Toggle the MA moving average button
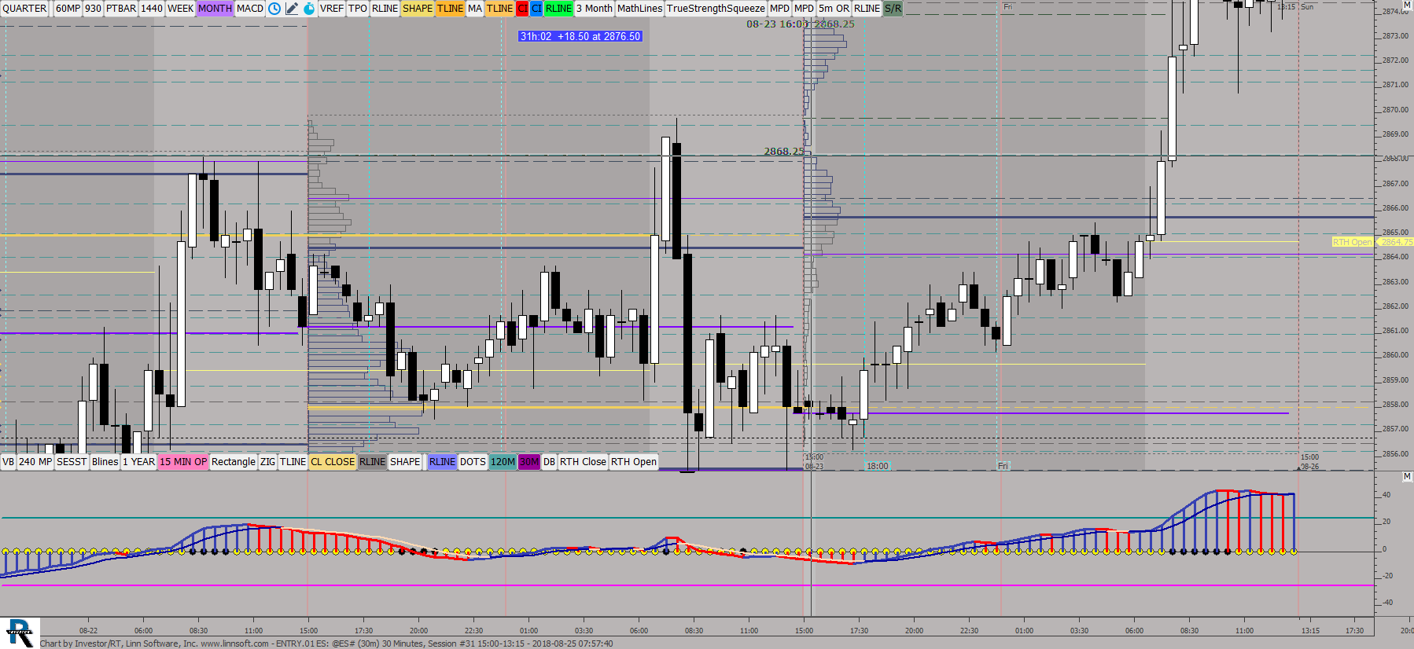Screen dimensions: 1414x649 [x=475, y=9]
